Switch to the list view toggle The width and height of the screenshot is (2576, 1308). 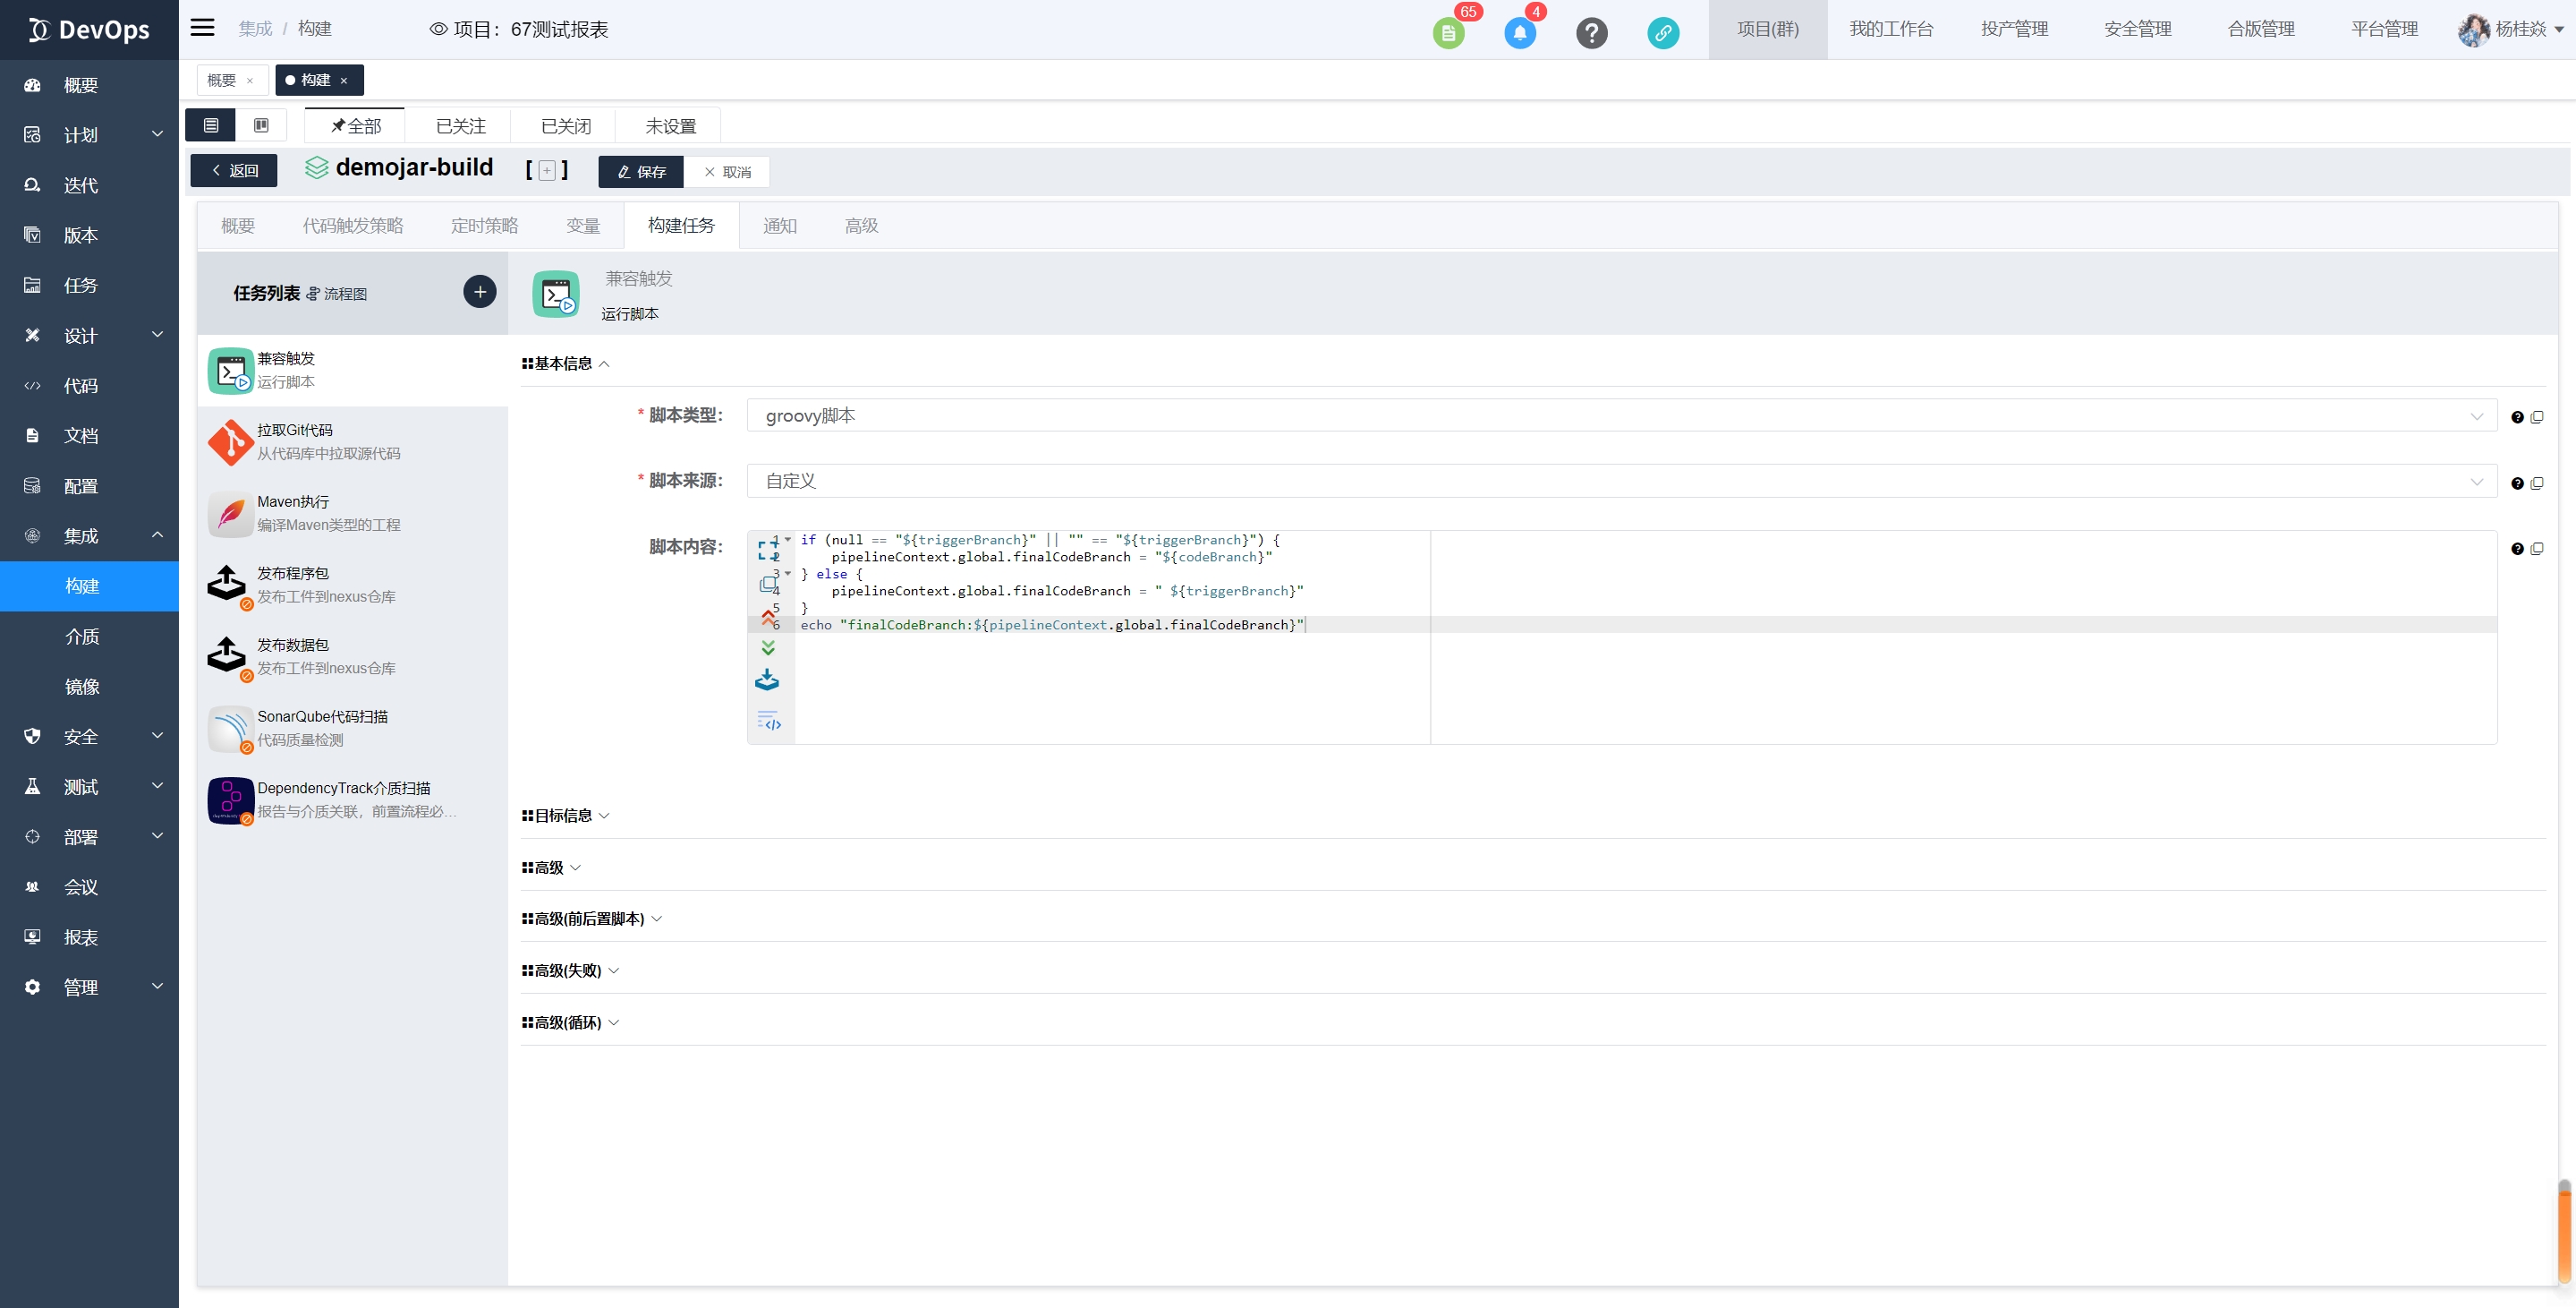coord(211,125)
